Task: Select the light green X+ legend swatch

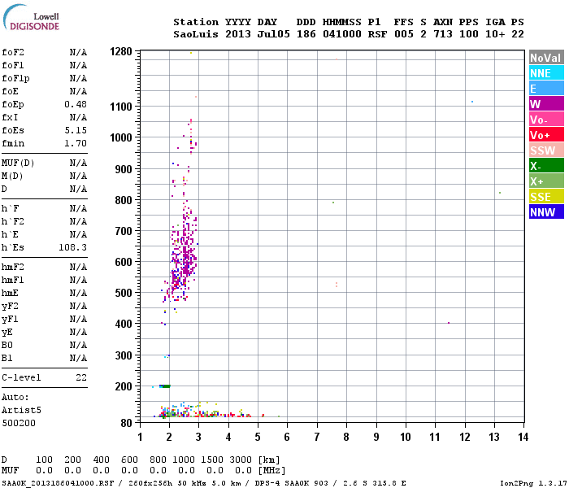Action: click(x=546, y=181)
